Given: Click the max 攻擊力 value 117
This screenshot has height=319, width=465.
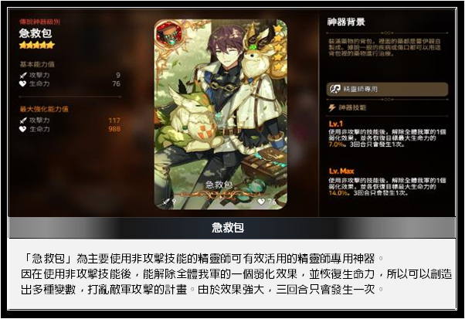Looking at the screenshot, I should [114, 120].
